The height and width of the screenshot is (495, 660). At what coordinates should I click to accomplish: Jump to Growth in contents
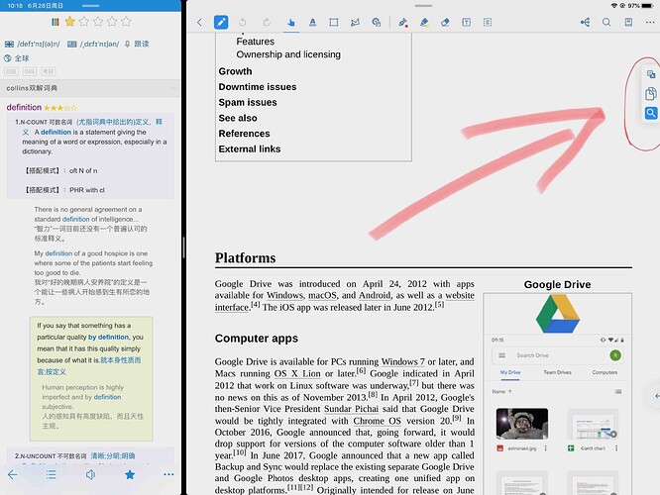pos(235,71)
